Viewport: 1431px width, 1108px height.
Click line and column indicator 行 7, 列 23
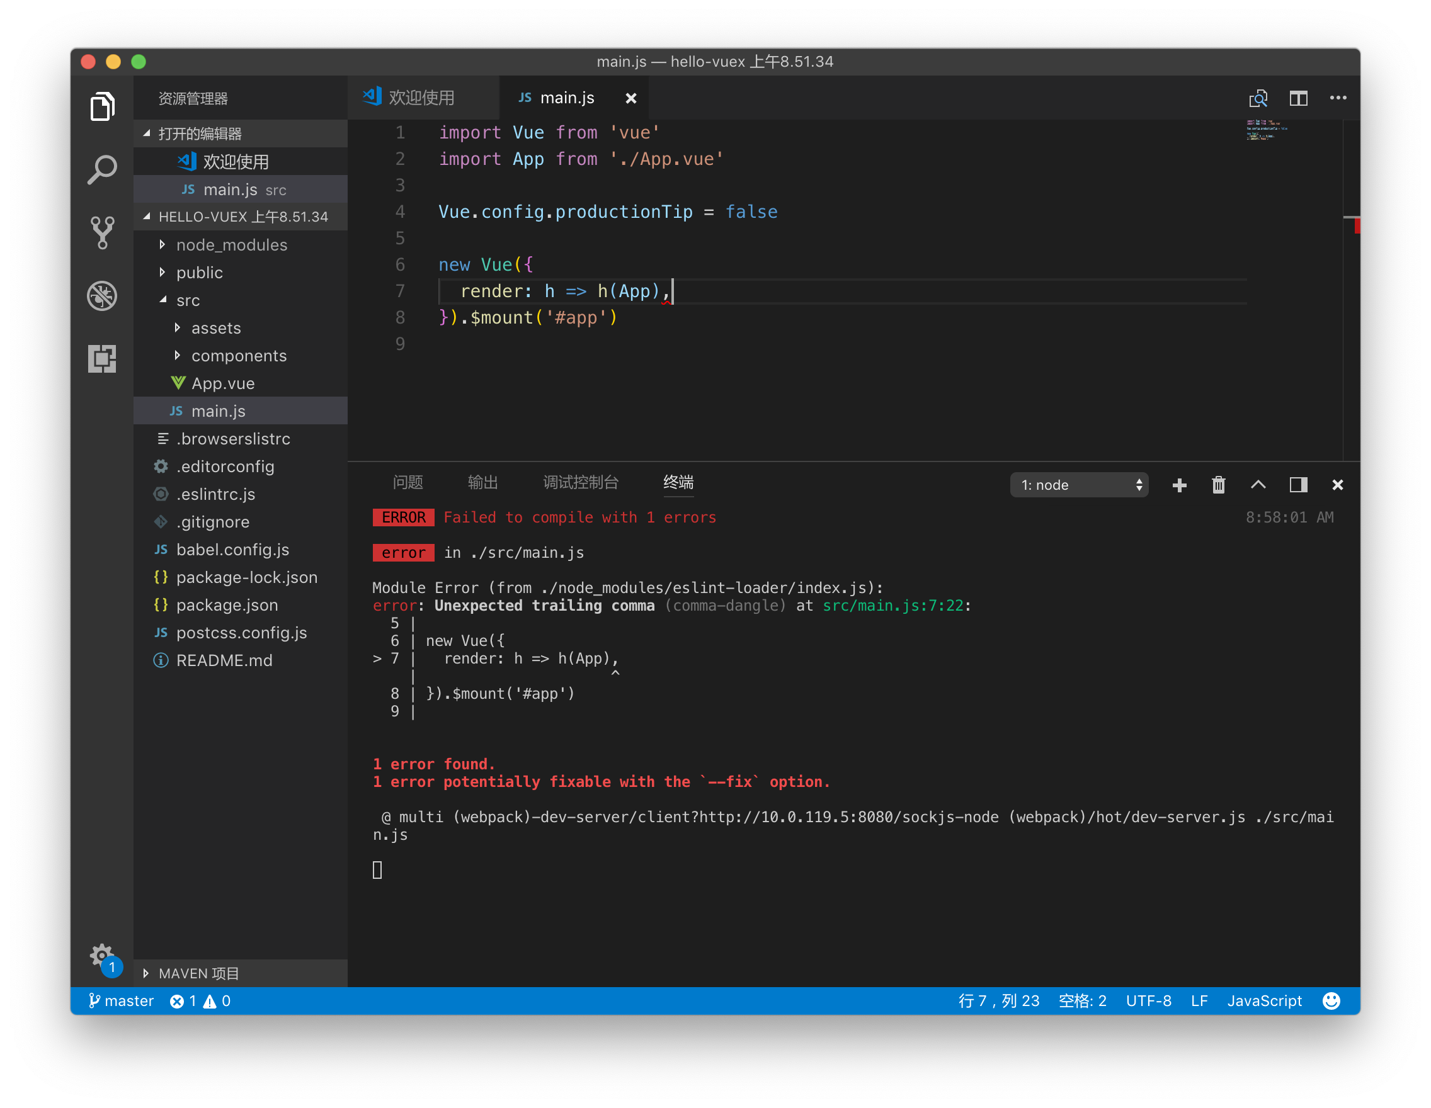[998, 1001]
